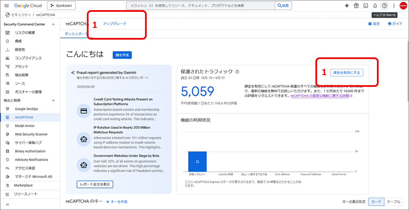The image size is (409, 210).
Task: Open the Quickstart project selector
Action: tap(62, 5)
